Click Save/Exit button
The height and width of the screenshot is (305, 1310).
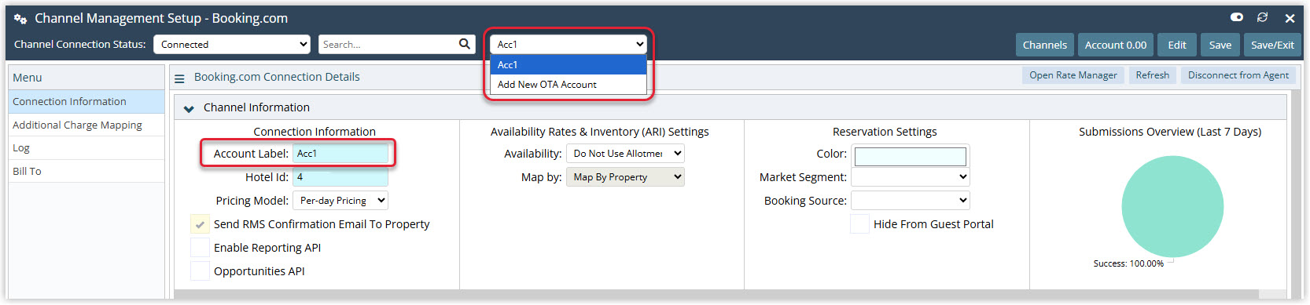click(x=1272, y=45)
